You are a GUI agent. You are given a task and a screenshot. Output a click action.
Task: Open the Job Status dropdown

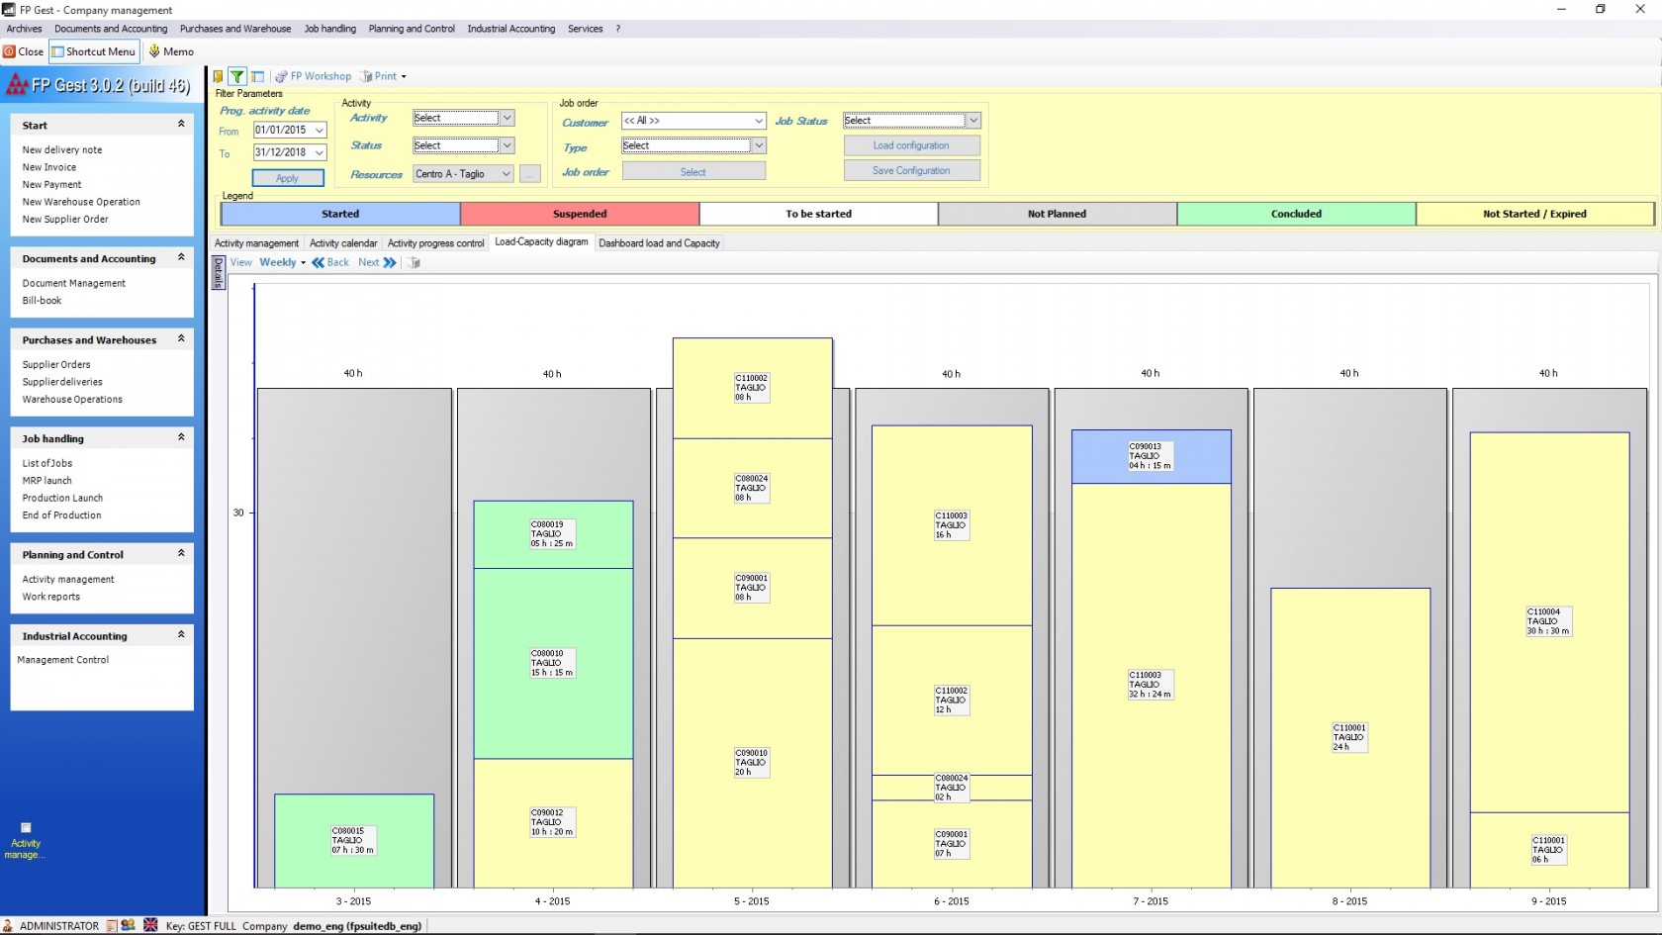click(x=973, y=120)
